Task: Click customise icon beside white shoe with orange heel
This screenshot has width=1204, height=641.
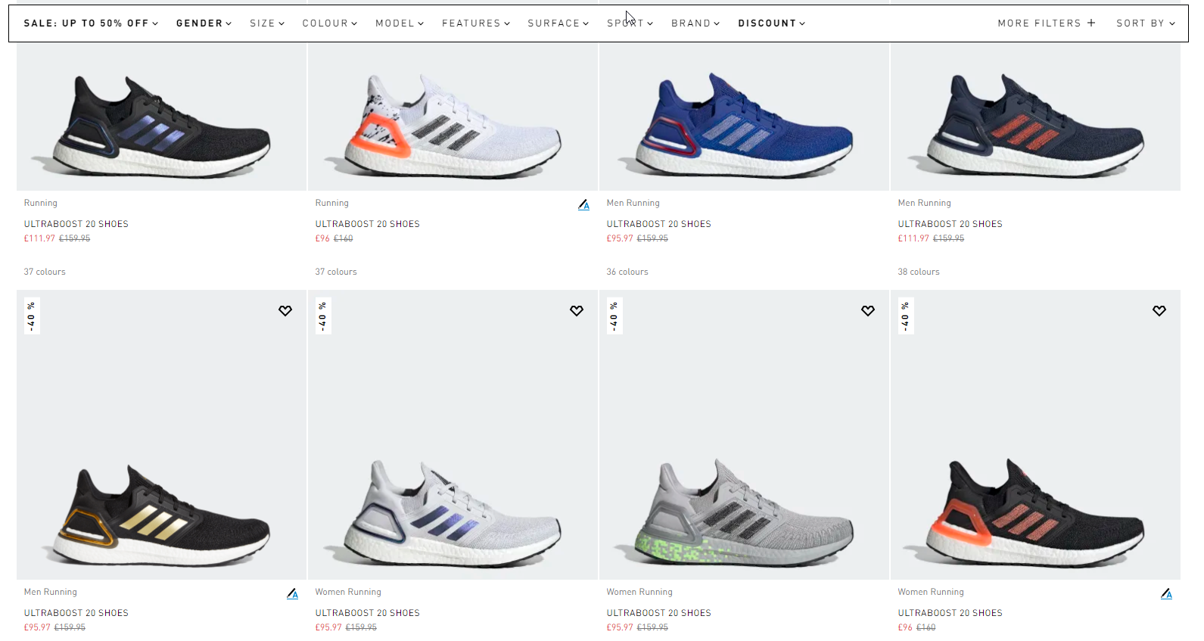Action: (x=584, y=204)
